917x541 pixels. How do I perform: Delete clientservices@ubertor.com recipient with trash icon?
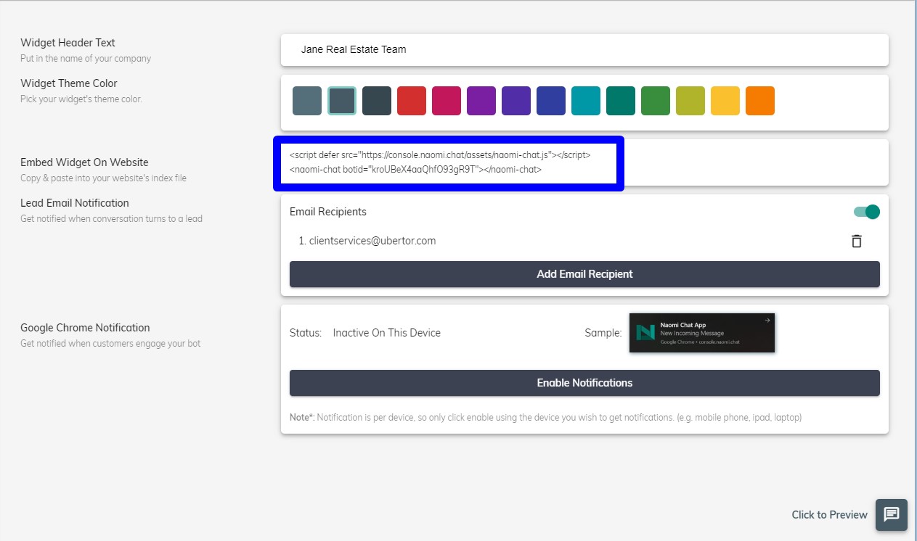pyautogui.click(x=856, y=241)
